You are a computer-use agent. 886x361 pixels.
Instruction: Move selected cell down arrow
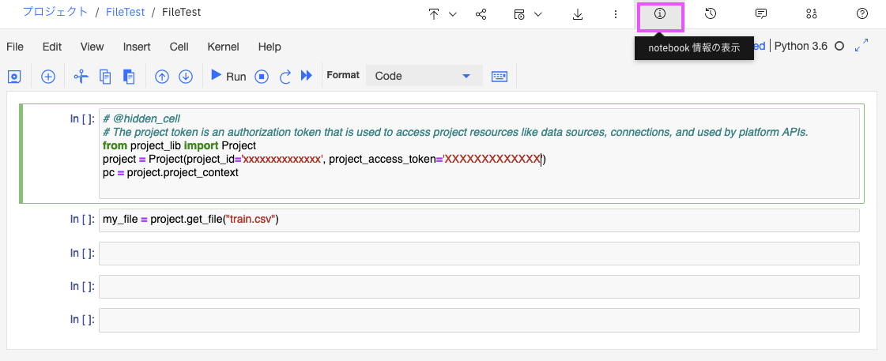click(x=186, y=77)
